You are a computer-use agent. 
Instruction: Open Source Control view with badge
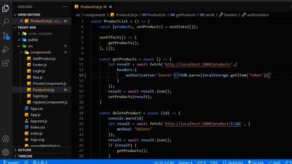point(5,36)
